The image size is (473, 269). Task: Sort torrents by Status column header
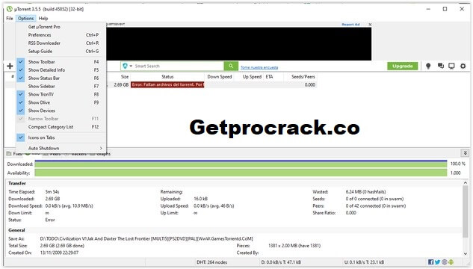tap(167, 77)
